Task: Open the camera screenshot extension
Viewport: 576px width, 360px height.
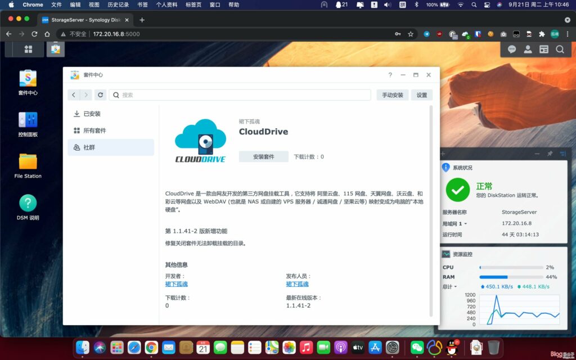Action: [503, 34]
